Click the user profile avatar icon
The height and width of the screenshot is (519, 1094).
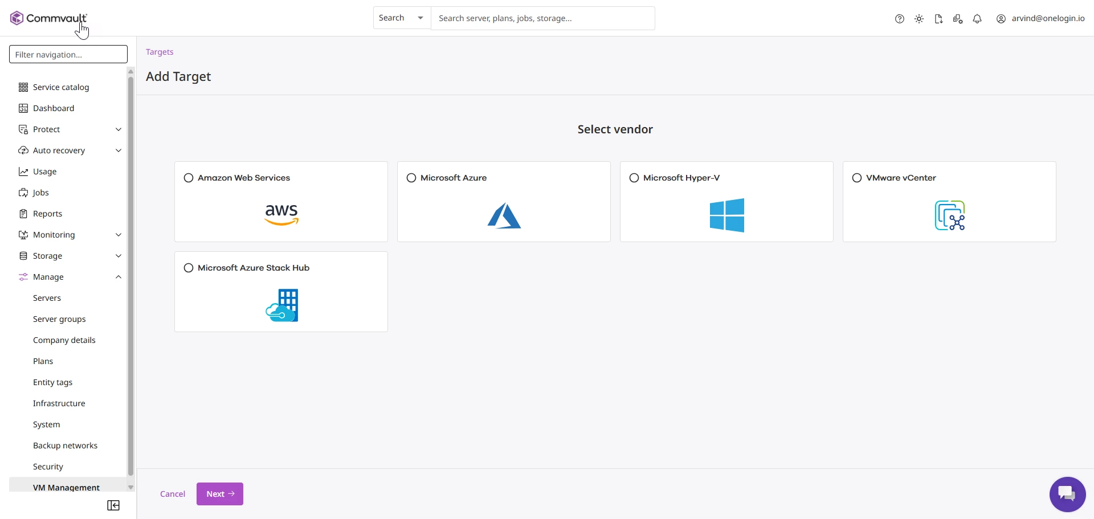(1001, 19)
